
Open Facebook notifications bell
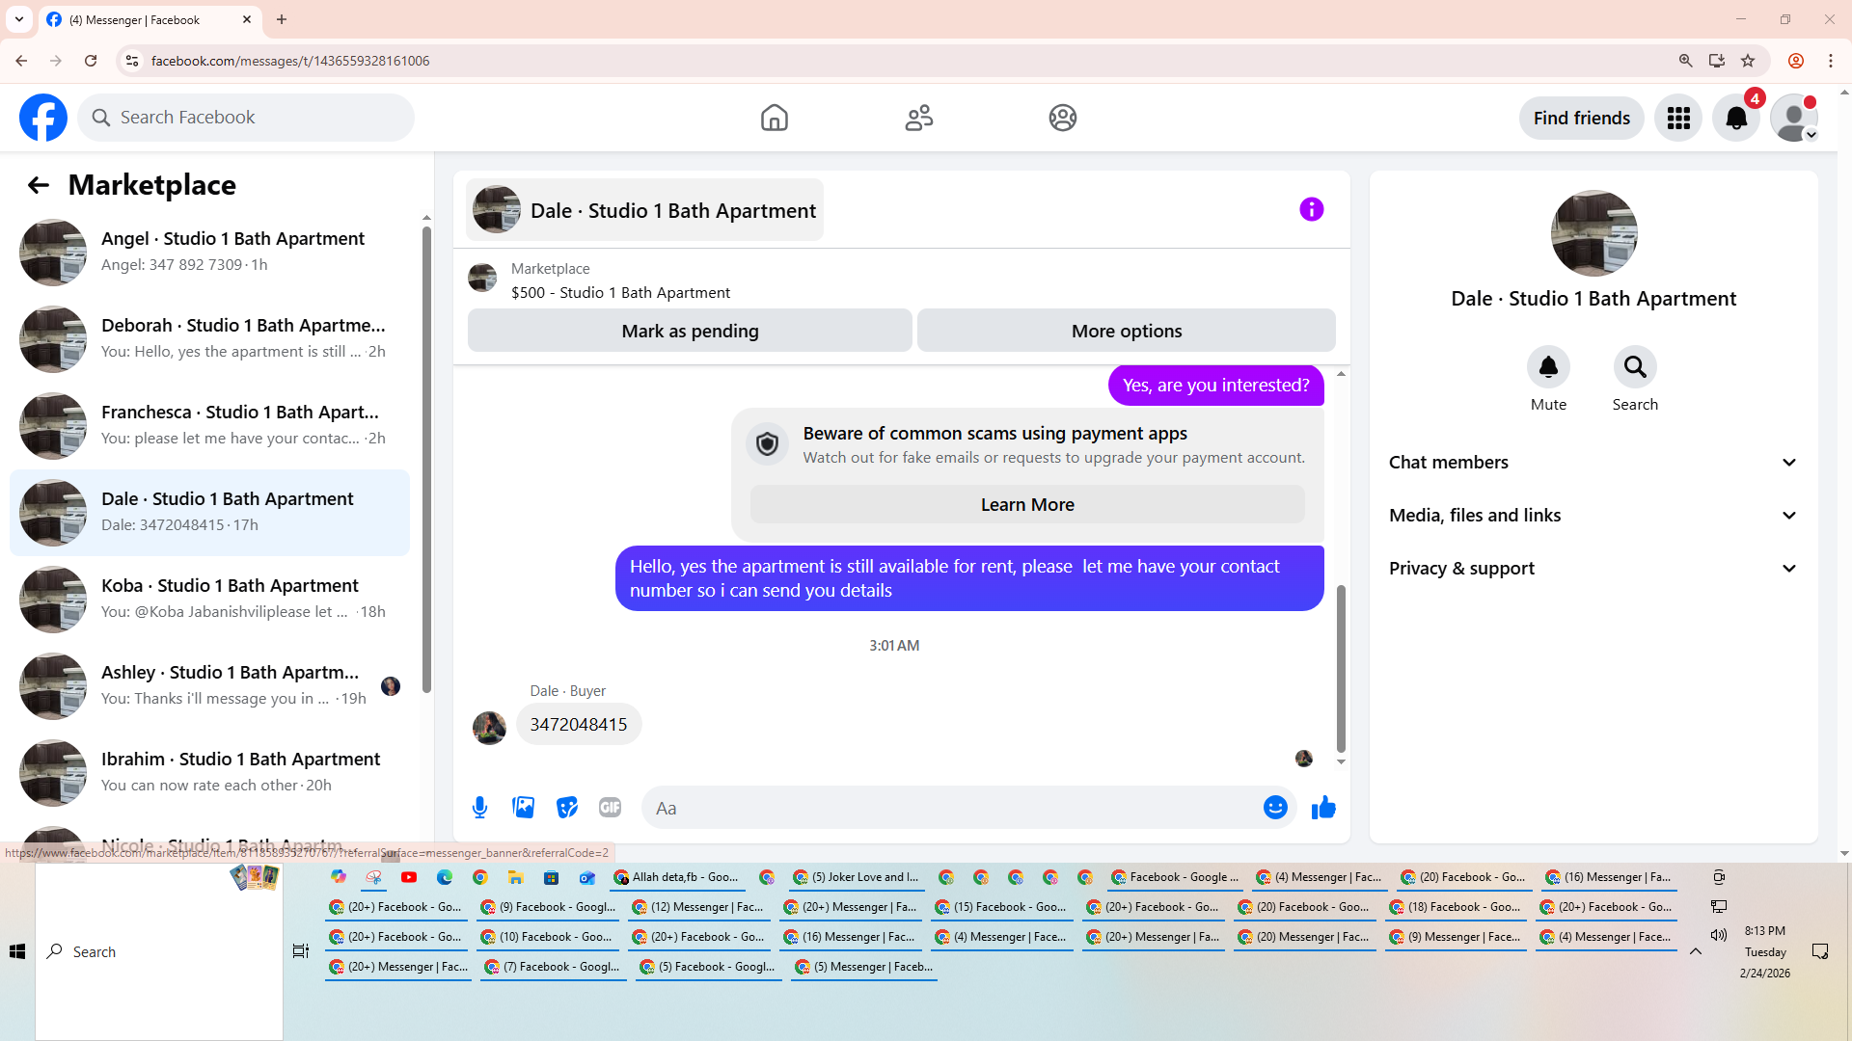[1735, 118]
